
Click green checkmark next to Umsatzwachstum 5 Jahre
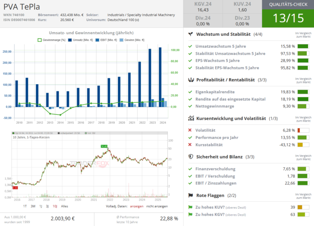click(x=190, y=46)
